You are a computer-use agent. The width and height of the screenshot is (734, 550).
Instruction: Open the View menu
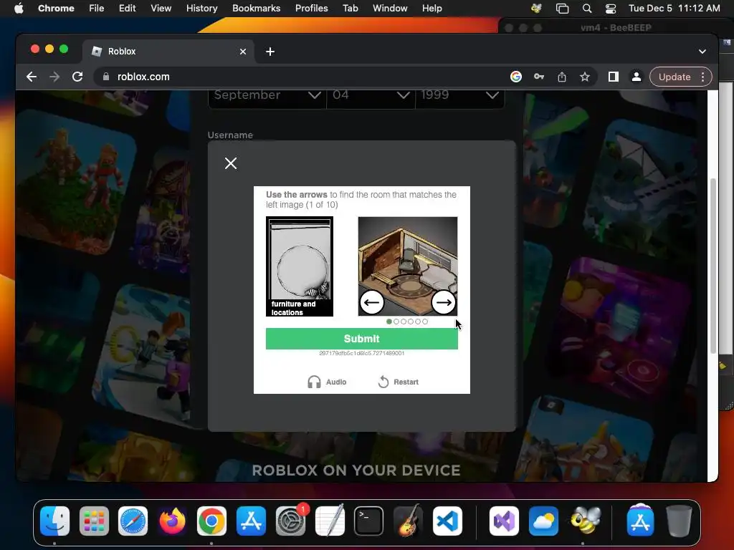click(x=161, y=8)
